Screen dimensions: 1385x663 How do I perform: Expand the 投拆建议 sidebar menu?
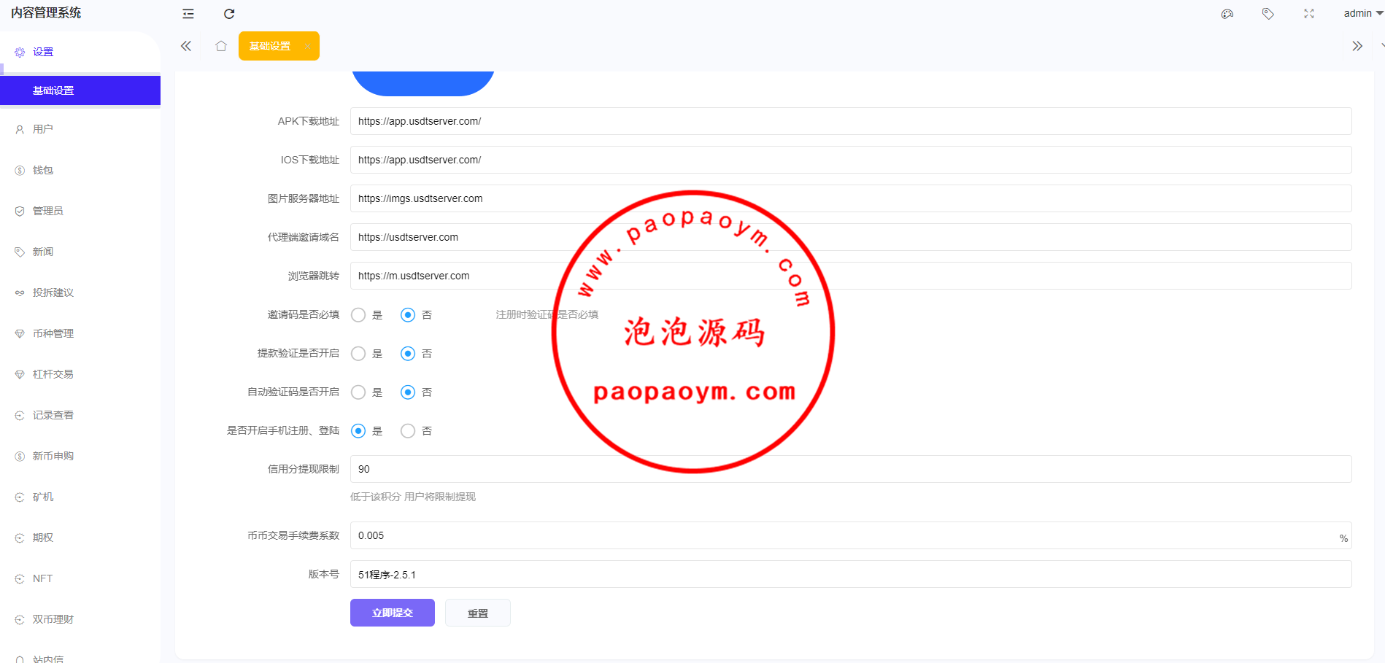tap(80, 292)
